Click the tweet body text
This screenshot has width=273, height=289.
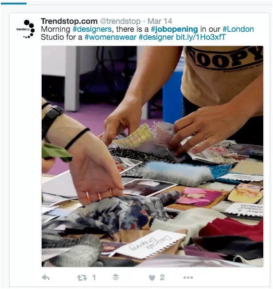pyautogui.click(x=147, y=33)
